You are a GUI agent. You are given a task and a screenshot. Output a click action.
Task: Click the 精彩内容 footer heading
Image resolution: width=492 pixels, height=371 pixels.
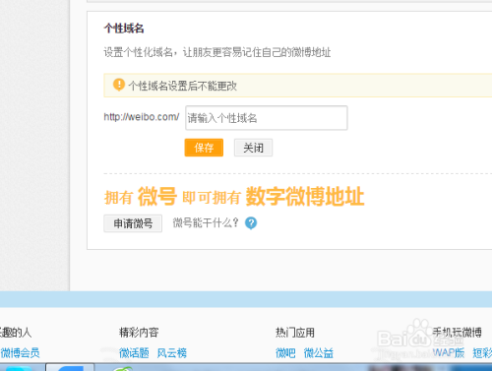pyautogui.click(x=139, y=333)
